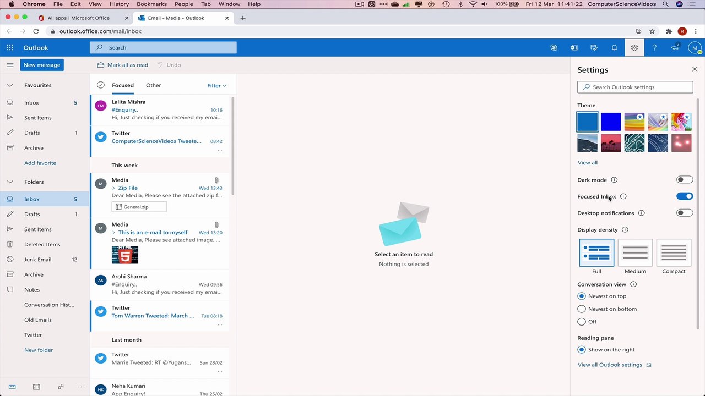
Task: Open Chrome Bookmarks menu
Action: point(151,4)
